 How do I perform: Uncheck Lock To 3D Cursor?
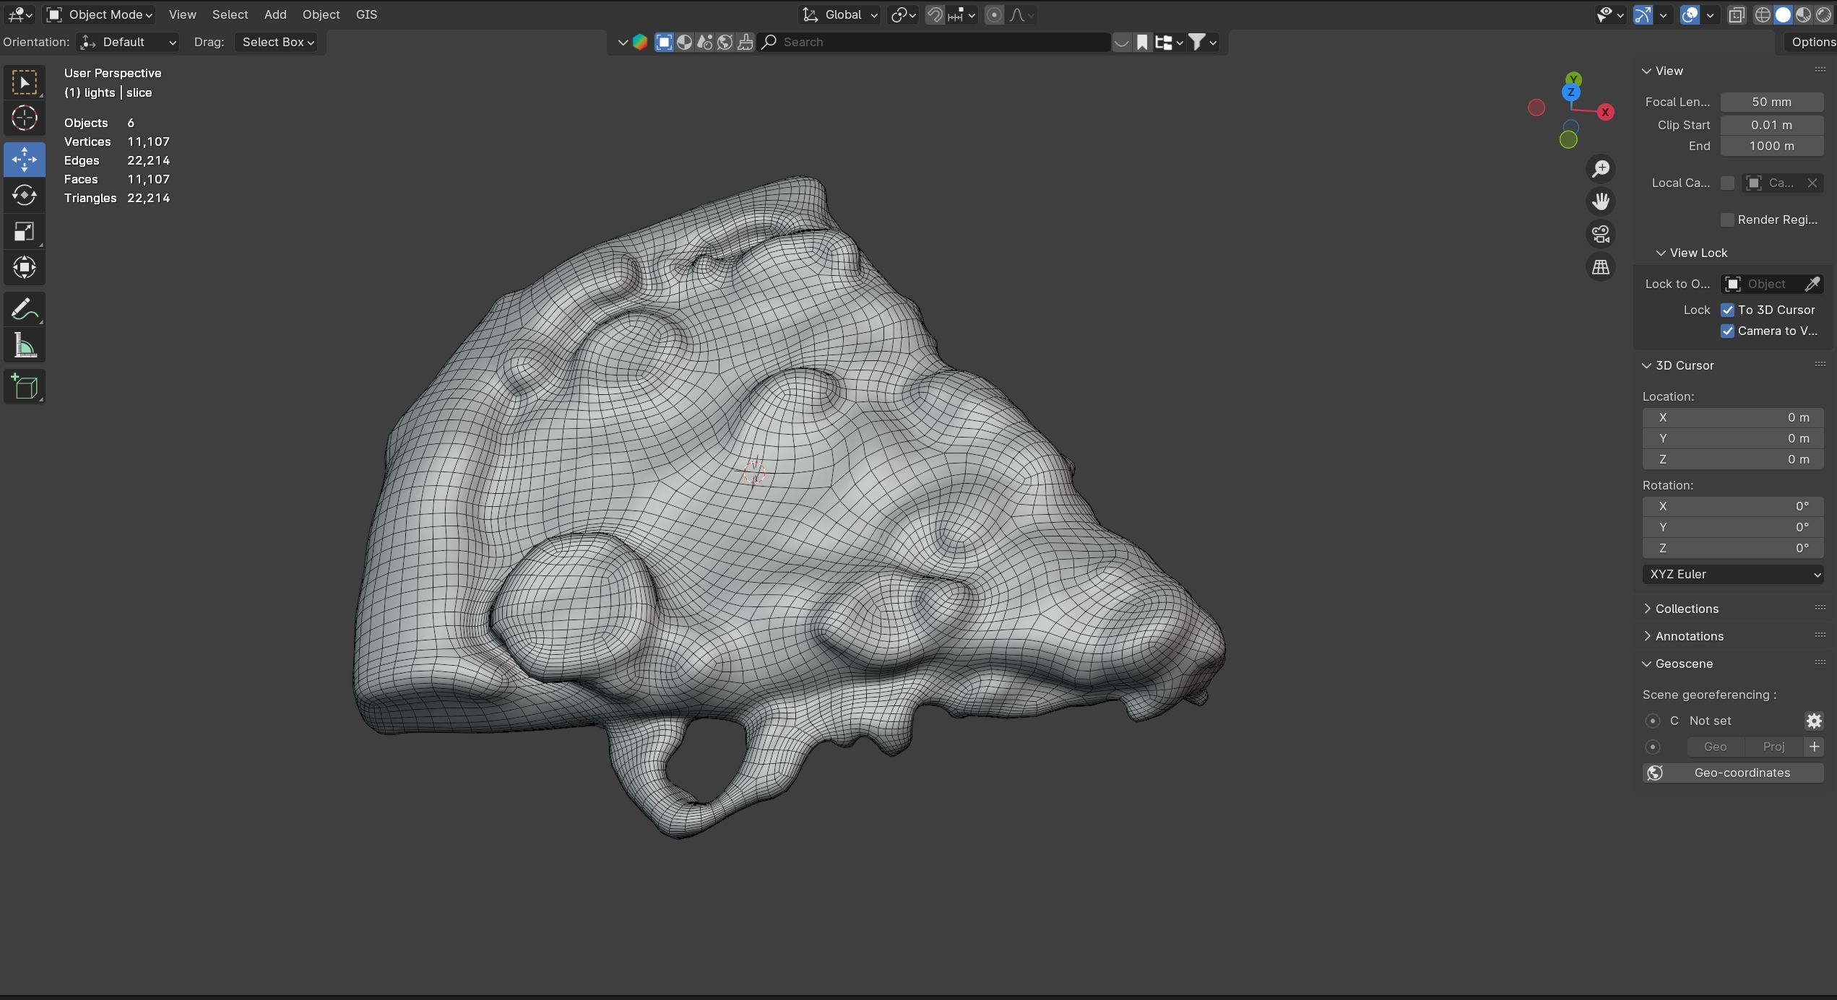[1727, 310]
